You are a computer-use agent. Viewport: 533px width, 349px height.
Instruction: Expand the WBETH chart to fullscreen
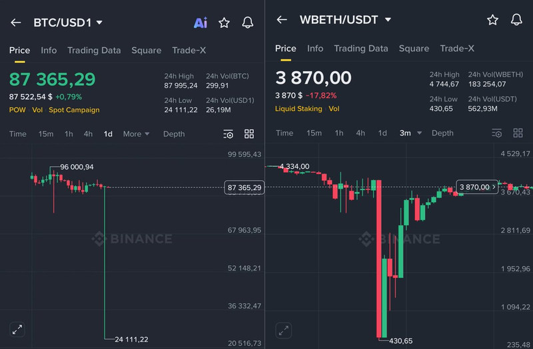[283, 330]
